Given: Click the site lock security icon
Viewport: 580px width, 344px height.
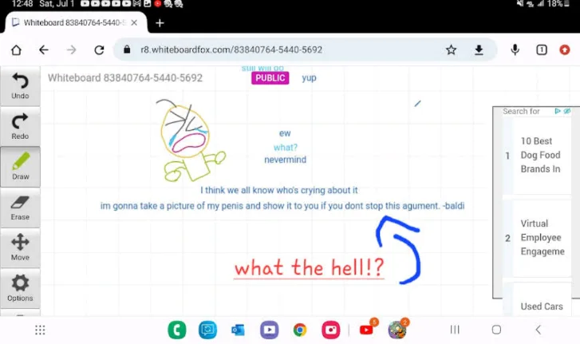Looking at the screenshot, I should tap(127, 49).
